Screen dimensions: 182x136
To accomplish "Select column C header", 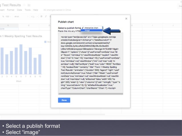I will coord(29,25).
